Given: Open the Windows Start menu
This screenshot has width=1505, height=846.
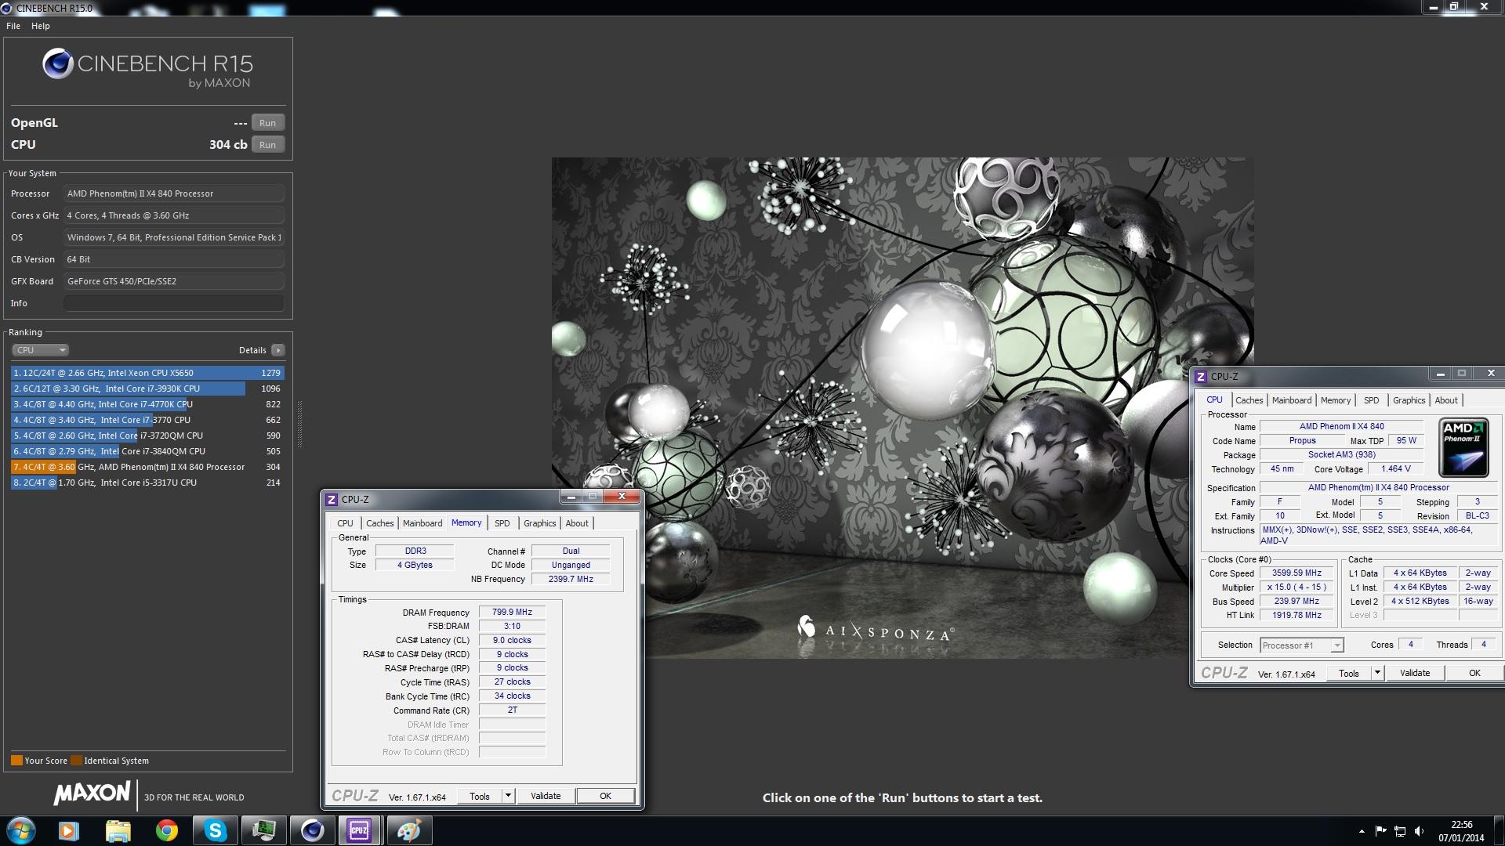Looking at the screenshot, I should (x=21, y=830).
